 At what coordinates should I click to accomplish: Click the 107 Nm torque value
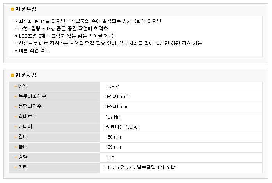[x=113, y=117]
